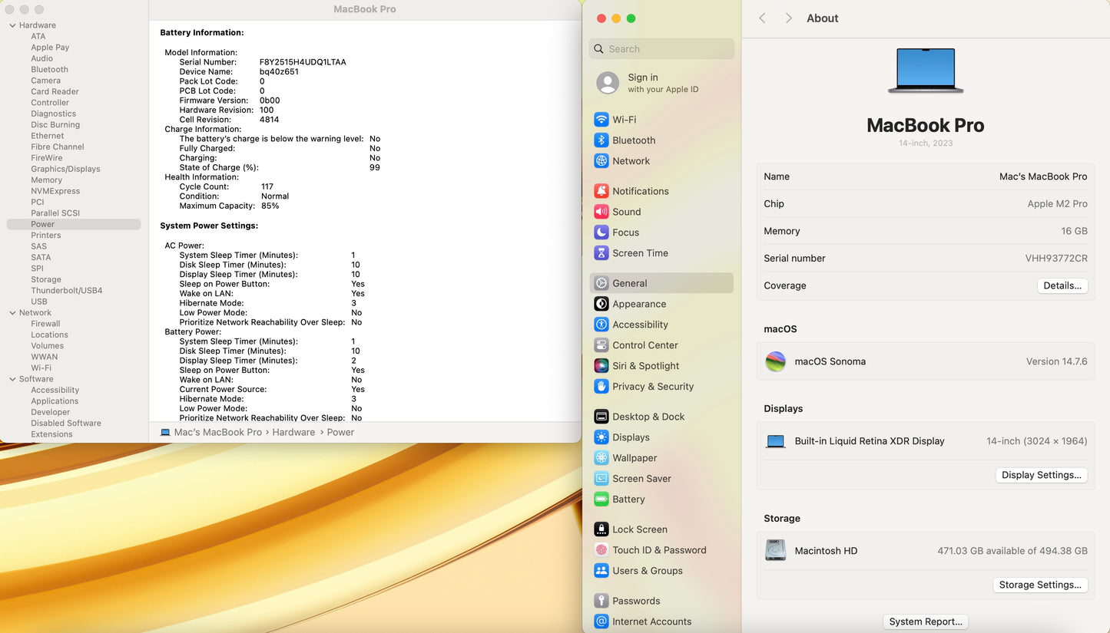Select the Screen Time hourglass icon
This screenshot has width=1110, height=633.
(x=601, y=253)
